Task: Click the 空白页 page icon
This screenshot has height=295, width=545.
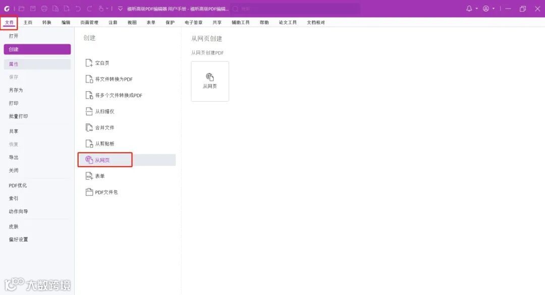Action: (x=89, y=63)
